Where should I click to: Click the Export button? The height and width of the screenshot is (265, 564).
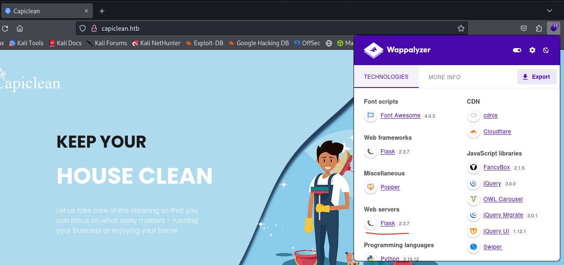[x=537, y=77]
